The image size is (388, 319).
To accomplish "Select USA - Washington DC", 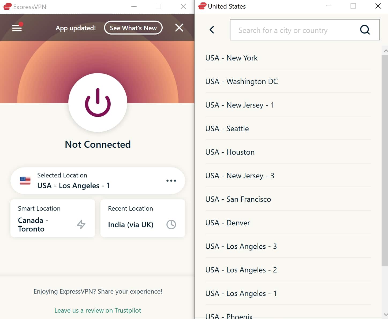I will pos(288,81).
